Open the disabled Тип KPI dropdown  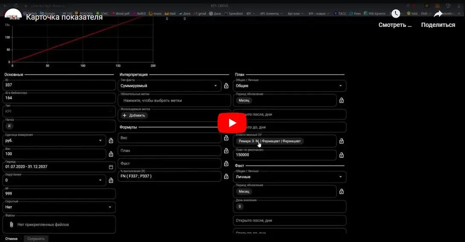point(59,111)
